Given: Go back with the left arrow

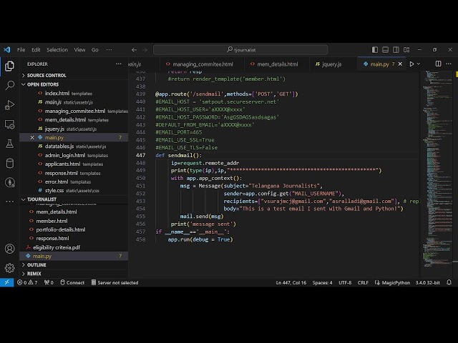Looking at the screenshot, I should tap(134, 50).
